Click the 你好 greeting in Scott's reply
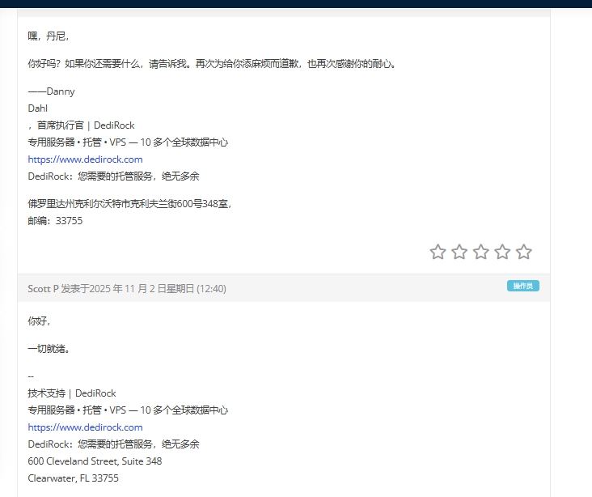 pyautogui.click(x=39, y=321)
